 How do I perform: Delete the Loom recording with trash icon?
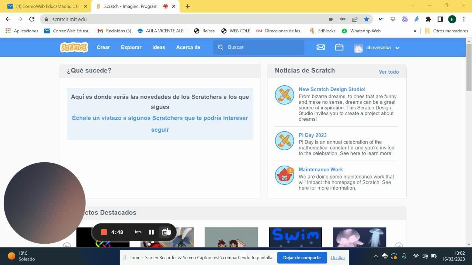[x=166, y=232]
